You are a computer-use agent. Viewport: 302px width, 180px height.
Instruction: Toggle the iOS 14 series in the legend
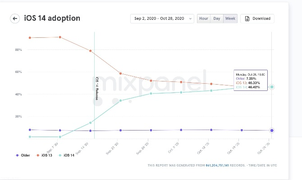(x=67, y=155)
